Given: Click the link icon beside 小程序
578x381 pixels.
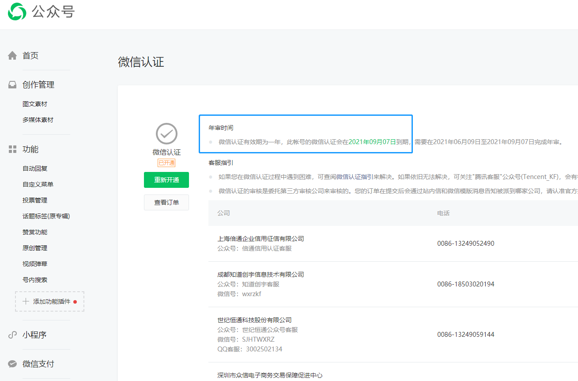Looking at the screenshot, I should click(x=12, y=335).
